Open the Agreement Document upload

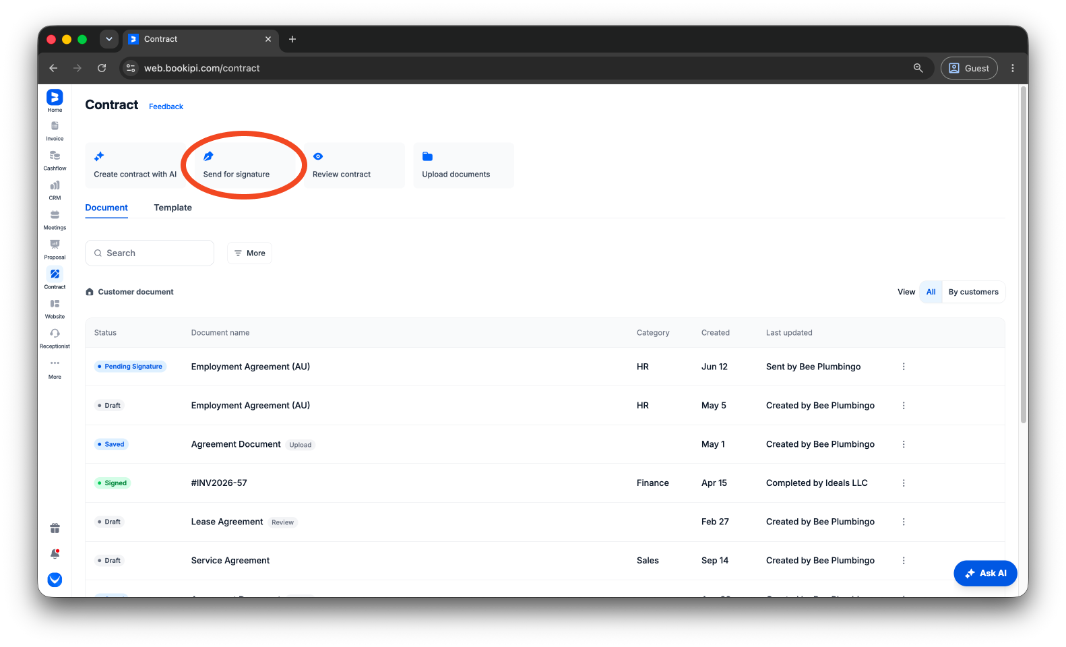tap(236, 444)
